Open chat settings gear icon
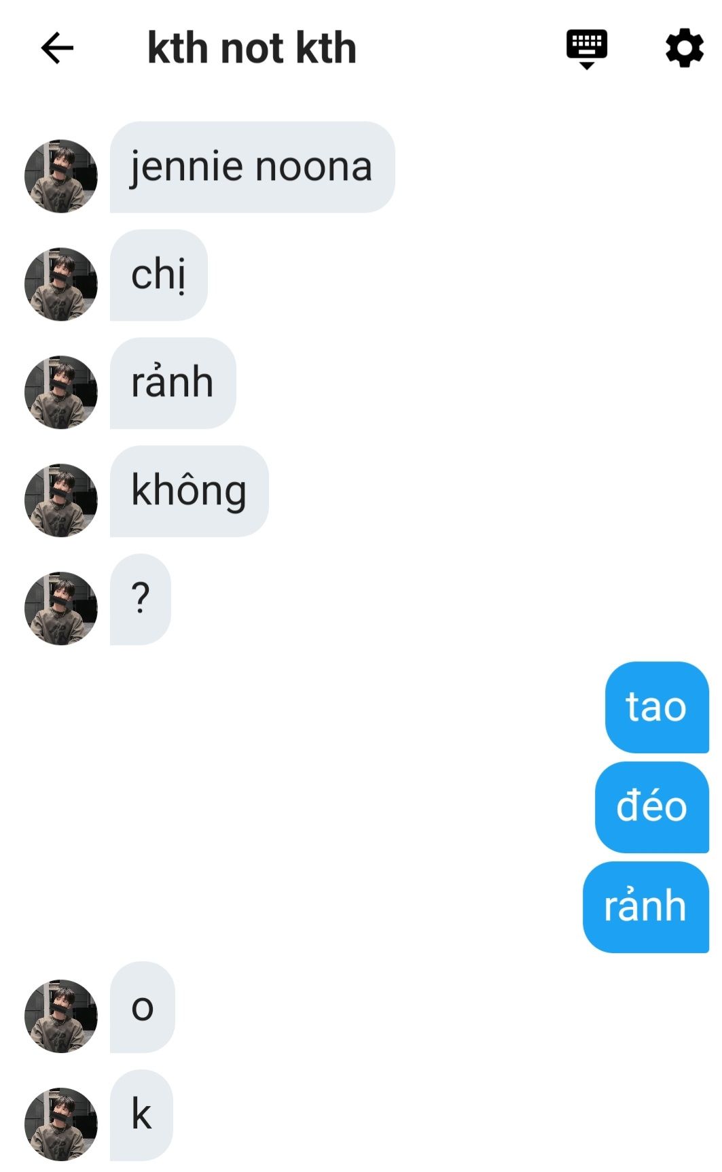Image resolution: width=722 pixels, height=1172 pixels. tap(684, 48)
